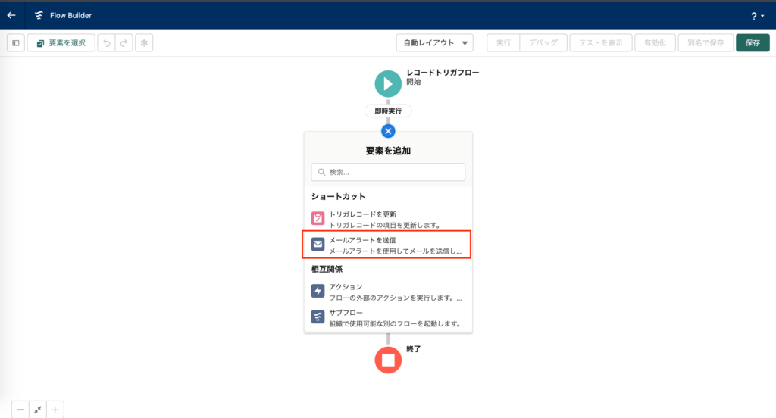
Task: Click the redo arrow icon
Action: click(x=124, y=43)
